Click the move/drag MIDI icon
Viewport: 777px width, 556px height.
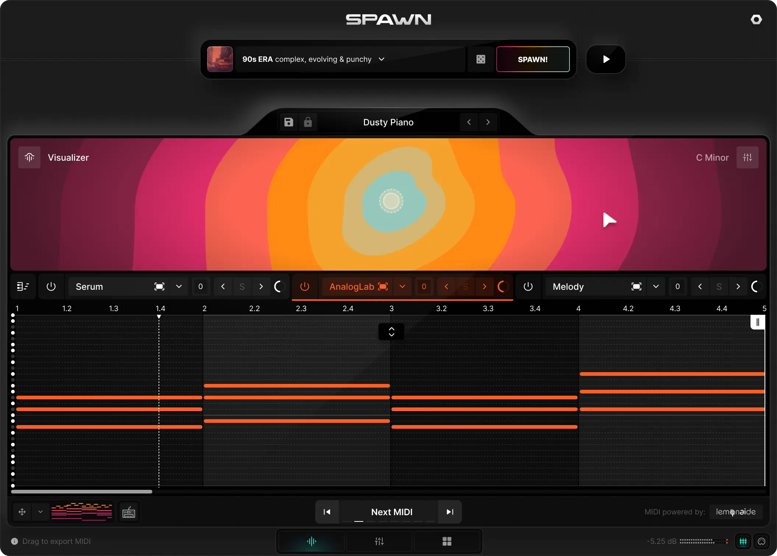point(22,512)
